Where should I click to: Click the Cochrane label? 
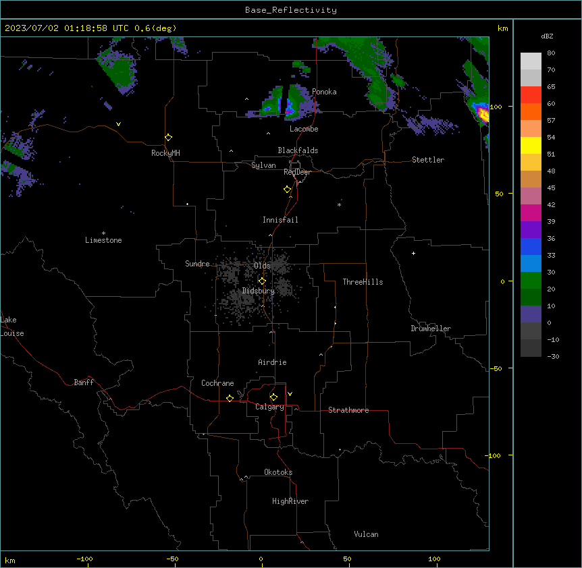point(217,383)
